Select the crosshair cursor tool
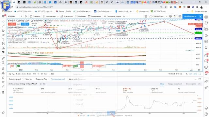The image size is (209, 117). (3, 21)
